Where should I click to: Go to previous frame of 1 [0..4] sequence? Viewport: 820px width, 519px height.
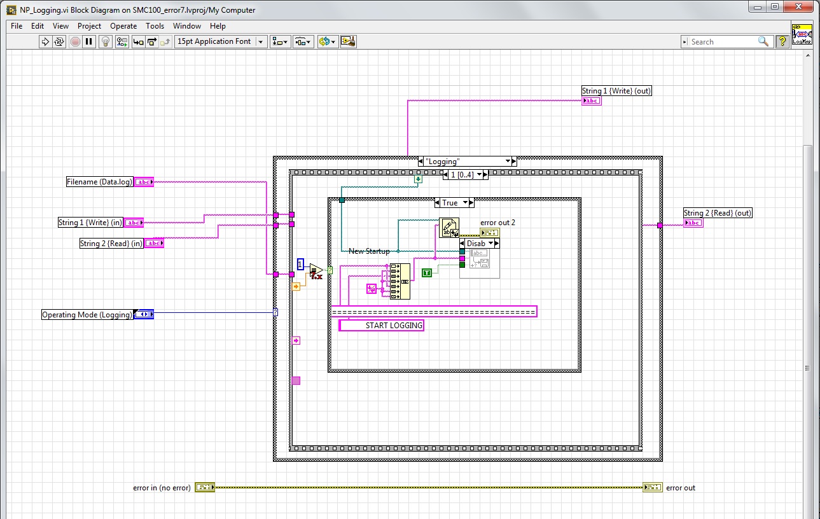tap(446, 175)
